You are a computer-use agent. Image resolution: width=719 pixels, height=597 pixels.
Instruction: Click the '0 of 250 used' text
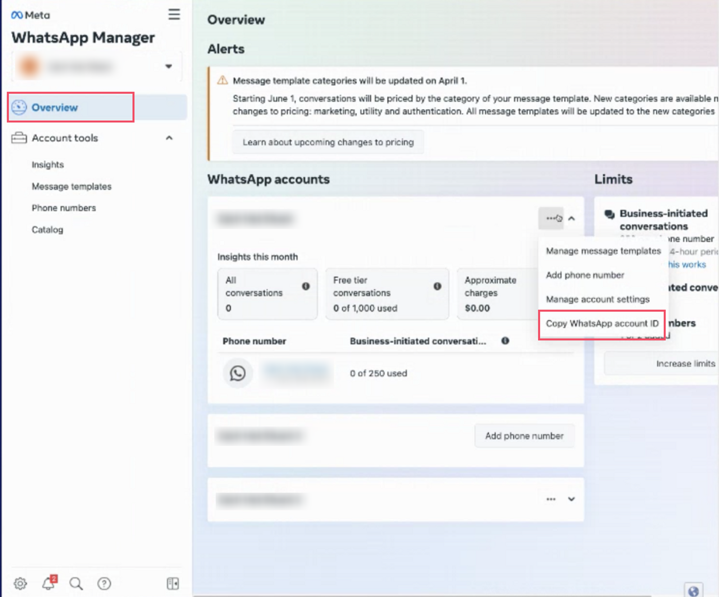click(x=379, y=373)
